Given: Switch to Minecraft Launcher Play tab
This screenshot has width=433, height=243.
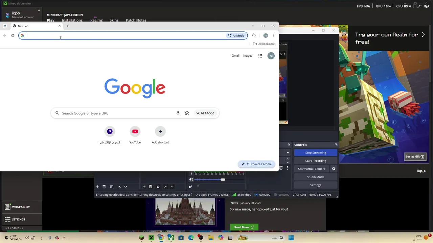Looking at the screenshot, I should (51, 20).
